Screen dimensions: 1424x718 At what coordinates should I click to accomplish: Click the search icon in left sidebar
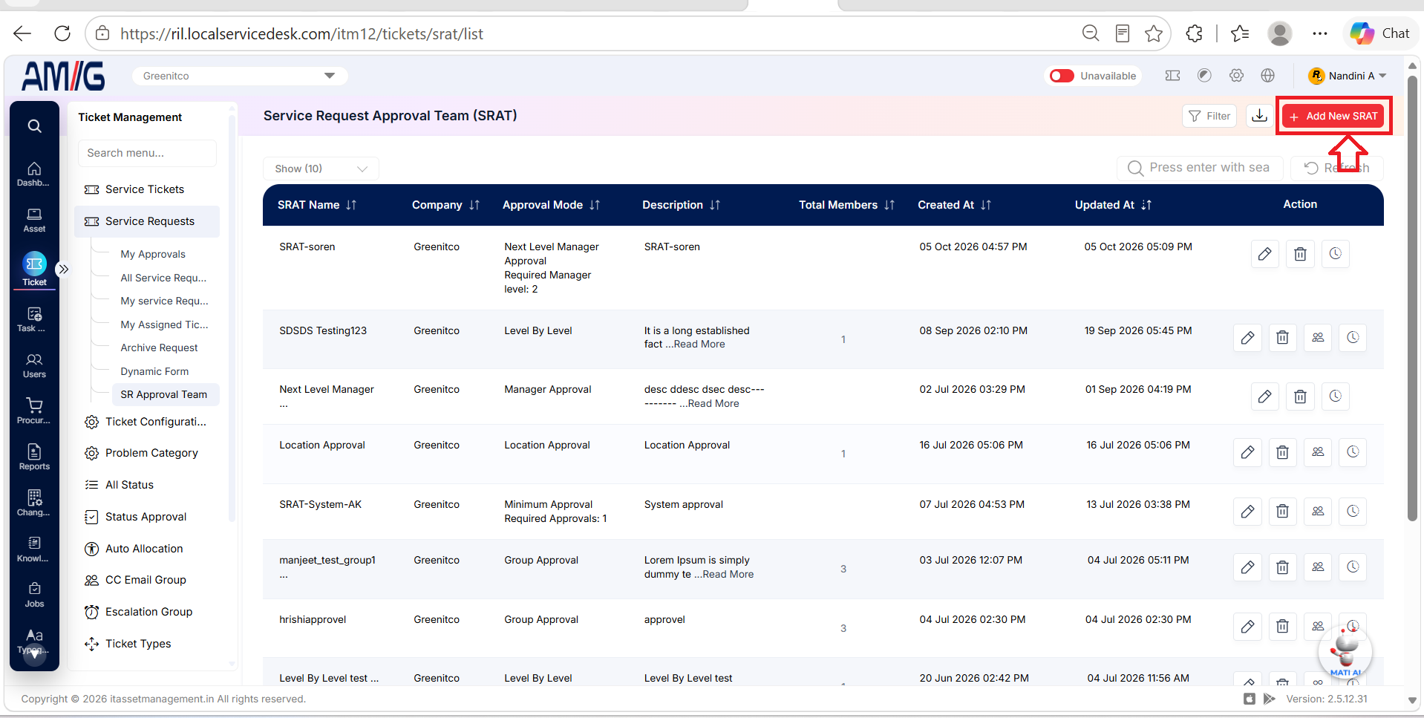34,126
